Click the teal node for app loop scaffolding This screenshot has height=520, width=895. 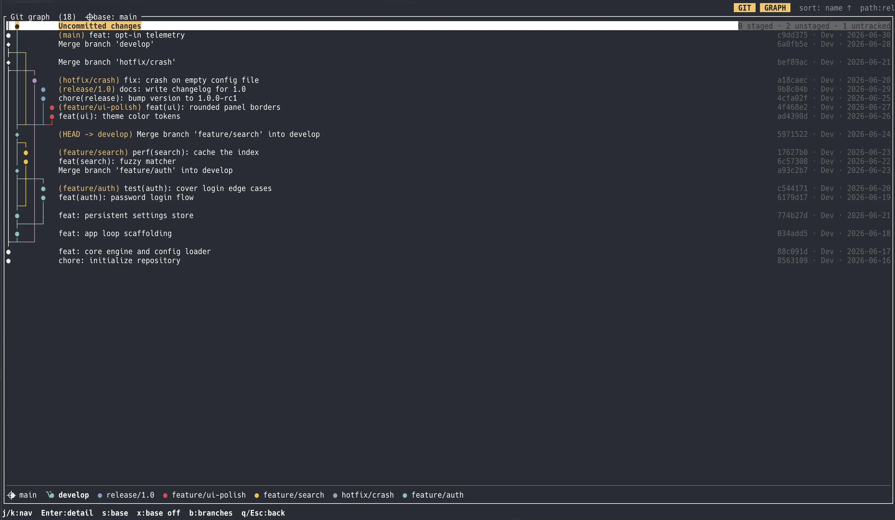click(17, 234)
